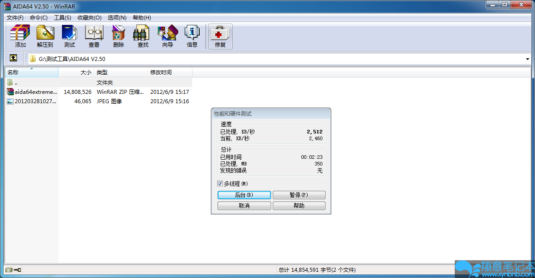
Task: Click the key password icon in the status bar
Action: coord(17,270)
